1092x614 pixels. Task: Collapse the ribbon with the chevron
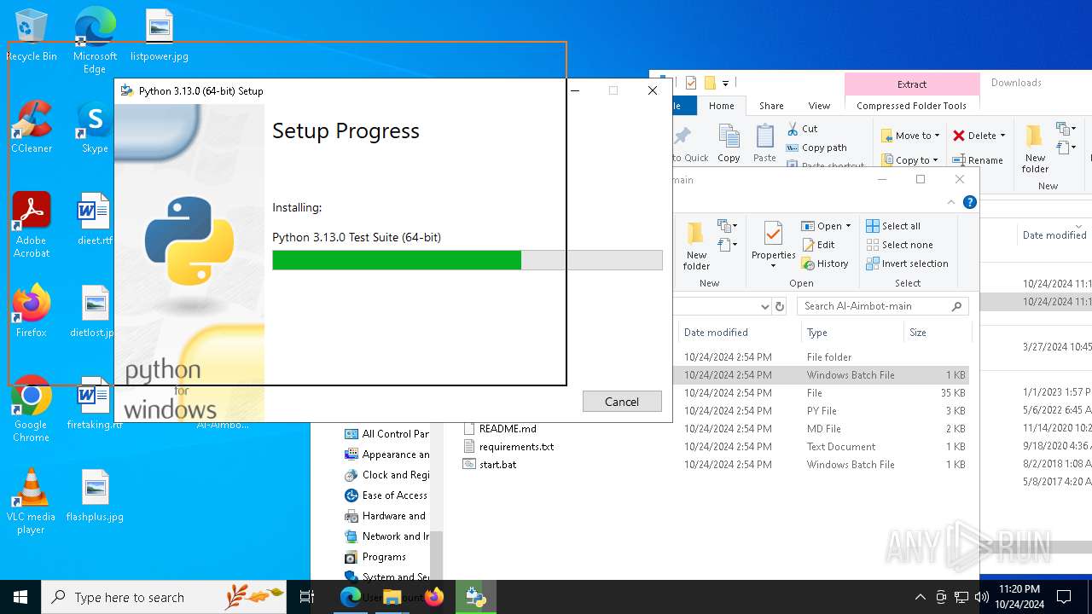tap(951, 202)
